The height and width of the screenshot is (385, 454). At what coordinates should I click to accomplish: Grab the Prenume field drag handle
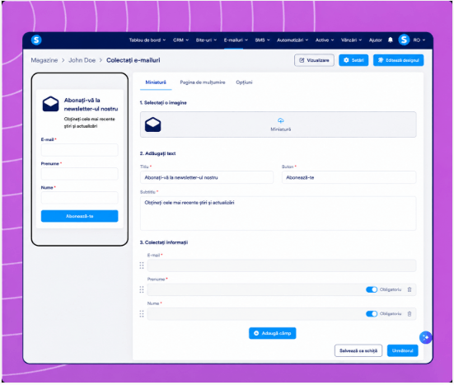point(142,289)
